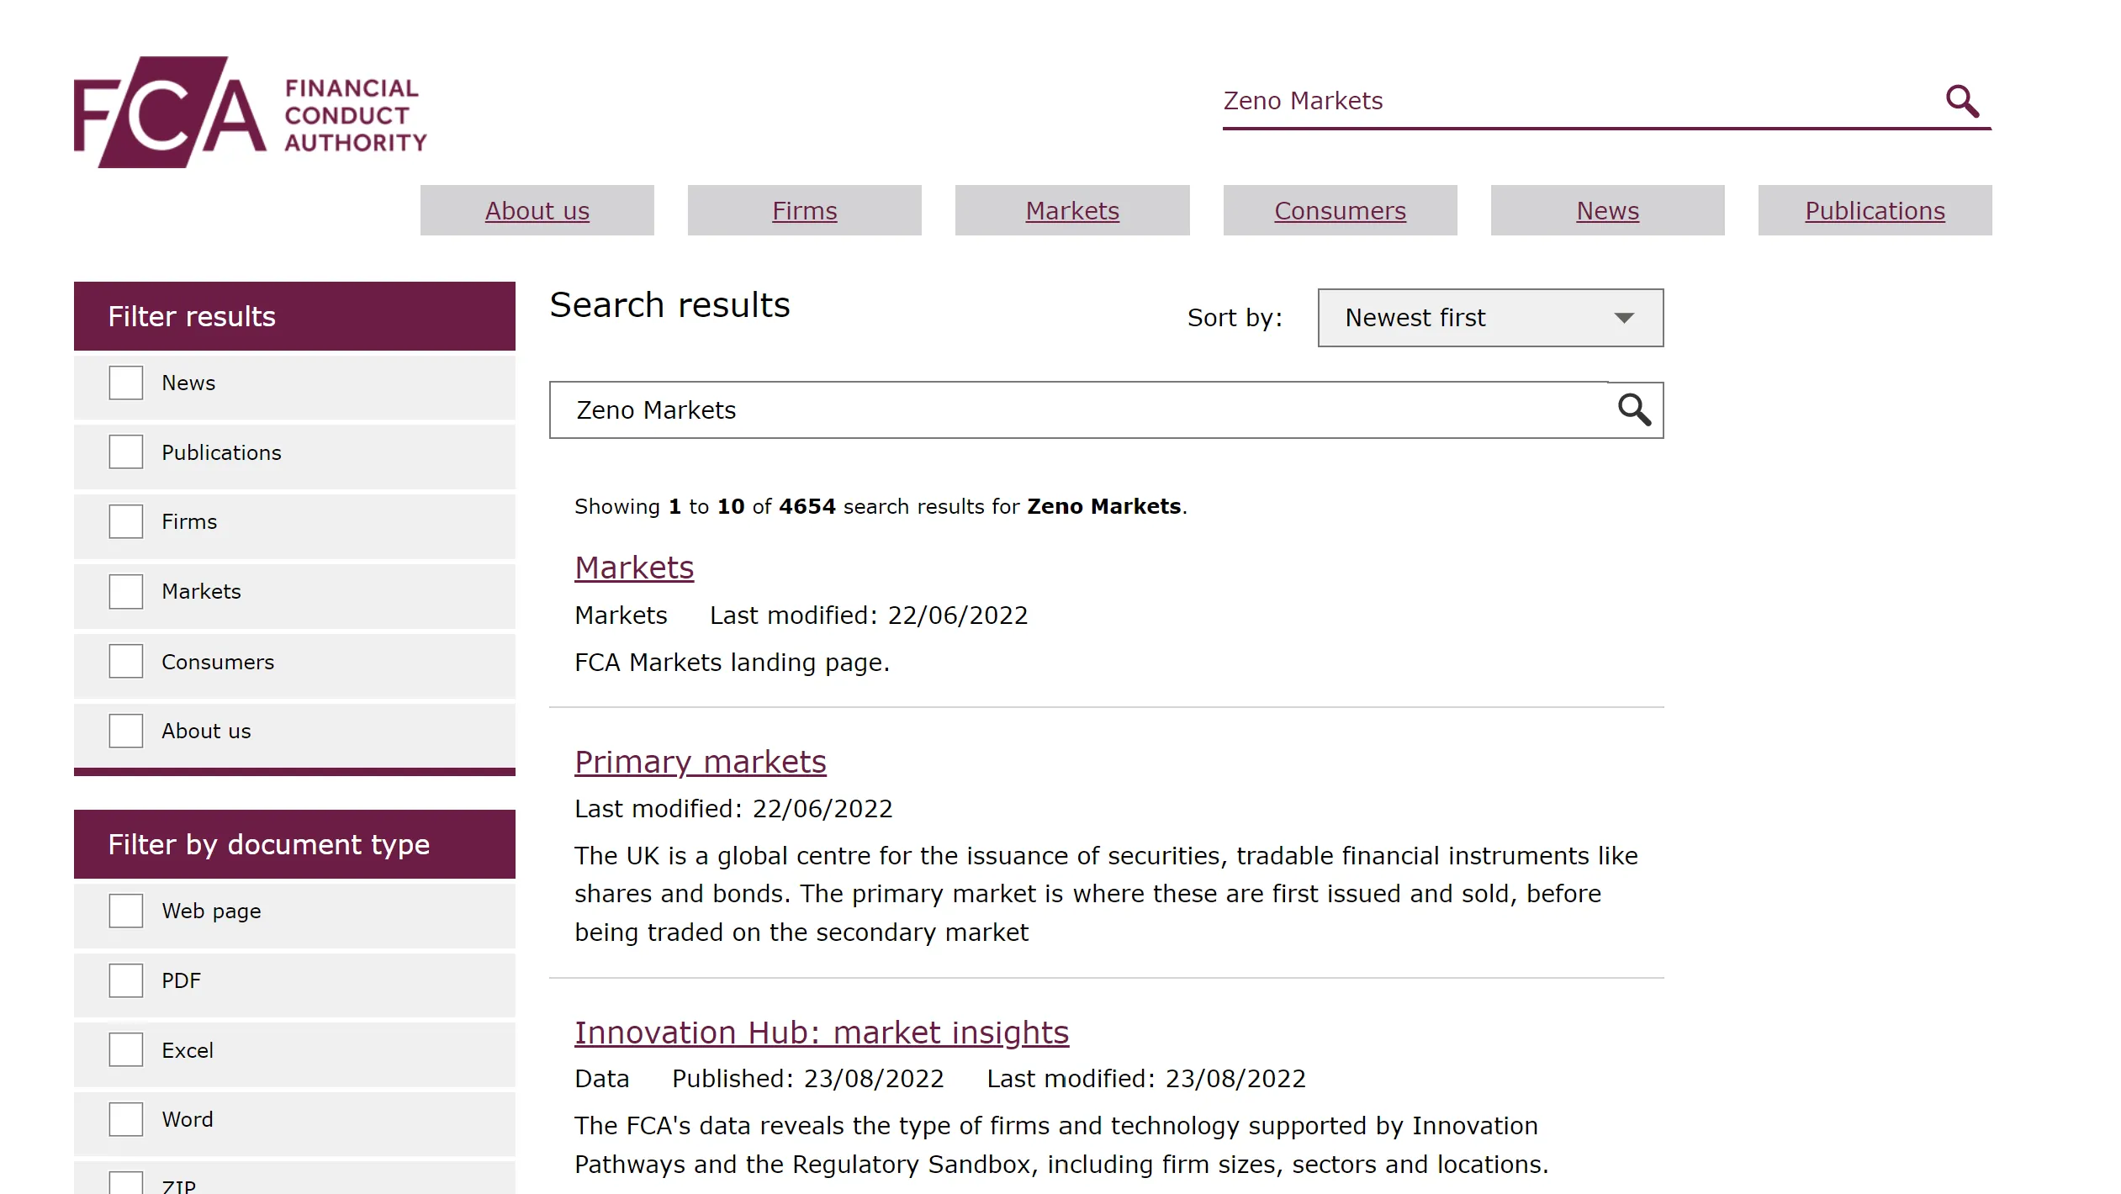
Task: Open the Markets navigation tab
Action: 1072,210
